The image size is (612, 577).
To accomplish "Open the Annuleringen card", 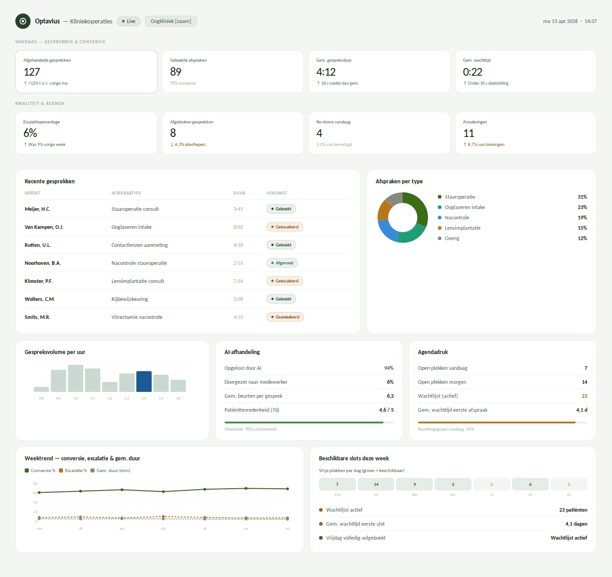I will tap(526, 133).
